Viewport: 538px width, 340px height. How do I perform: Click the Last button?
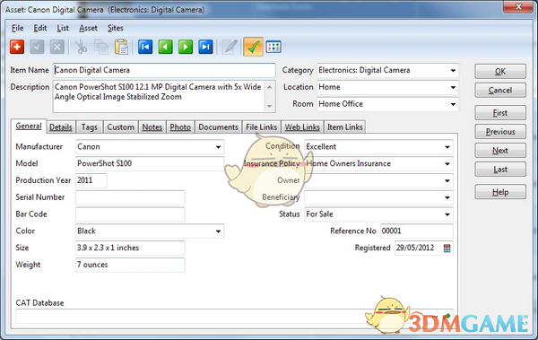point(500,170)
